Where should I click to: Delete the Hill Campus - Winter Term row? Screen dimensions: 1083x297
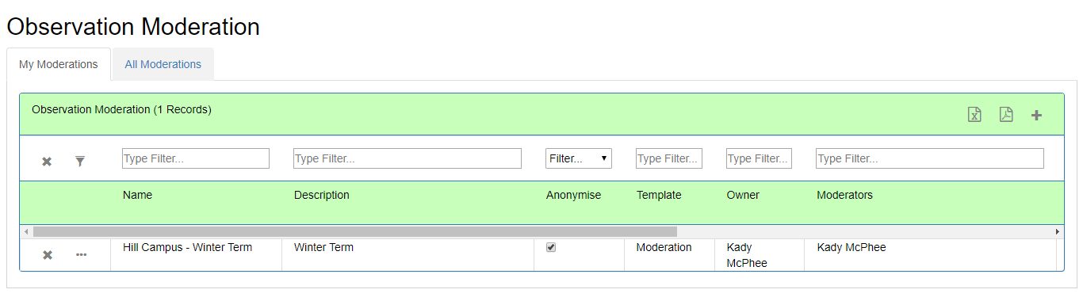click(48, 255)
